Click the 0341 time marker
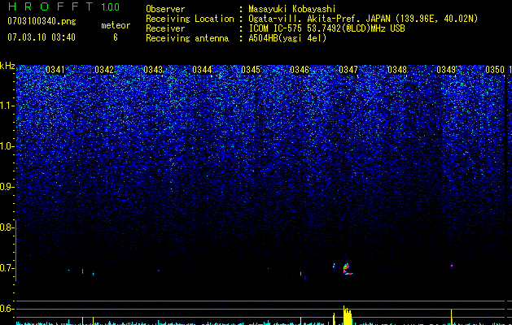 (55, 70)
